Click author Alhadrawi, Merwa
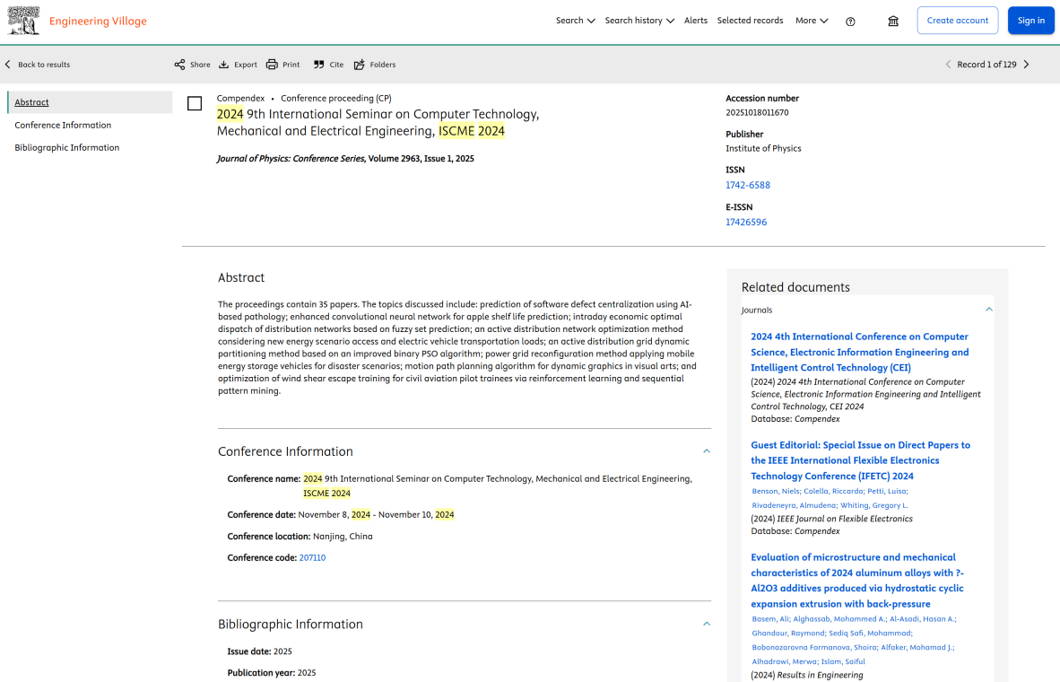Viewport: 1060px width, 682px height. 784,661
